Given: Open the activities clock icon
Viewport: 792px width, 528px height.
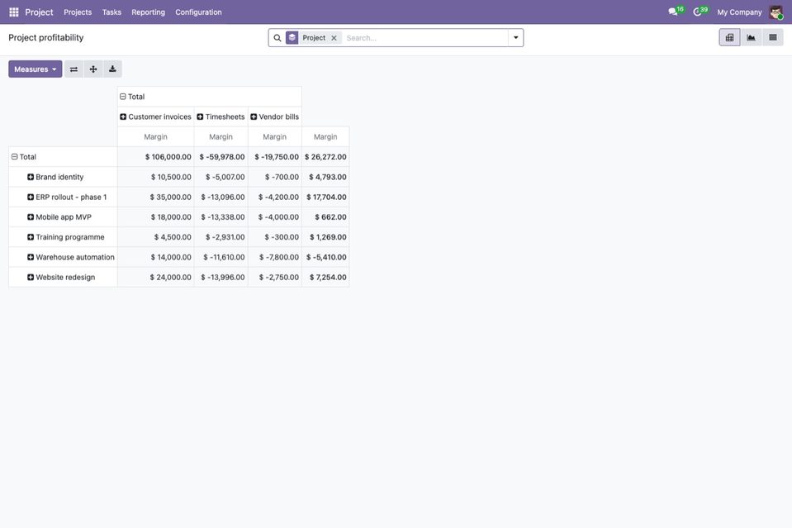Looking at the screenshot, I should coord(697,12).
